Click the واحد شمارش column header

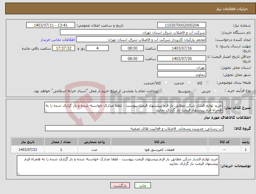point(94,142)
